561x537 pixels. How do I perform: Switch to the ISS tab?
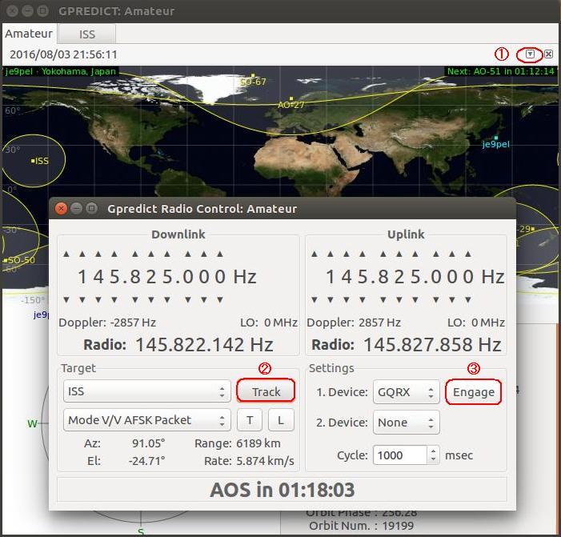pos(87,34)
